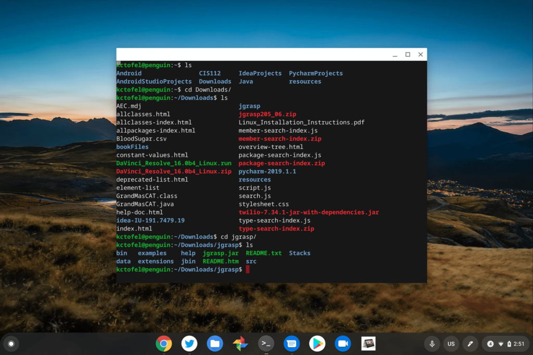Viewport: 533px width, 355px height.
Task: Select BloodSugar.csv file name
Action: pos(142,139)
